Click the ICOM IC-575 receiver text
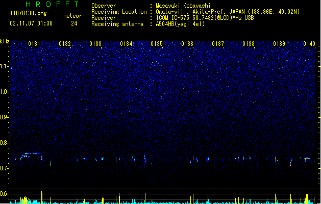Image resolution: width=321 pixels, height=204 pixels. point(205,18)
